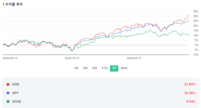Click the 2024/02/13 date label
Image resolution: width=201 pixels, height=108 pixels.
point(134,58)
